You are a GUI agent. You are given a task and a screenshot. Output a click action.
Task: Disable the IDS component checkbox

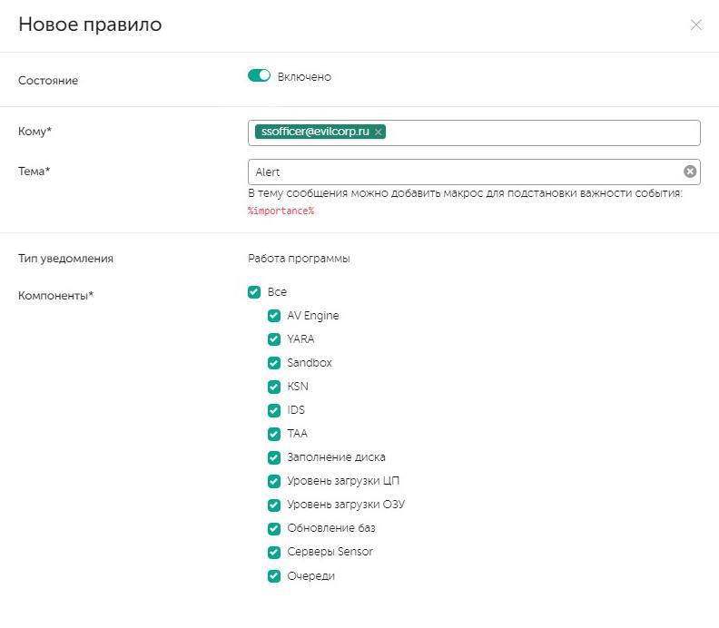pos(274,410)
